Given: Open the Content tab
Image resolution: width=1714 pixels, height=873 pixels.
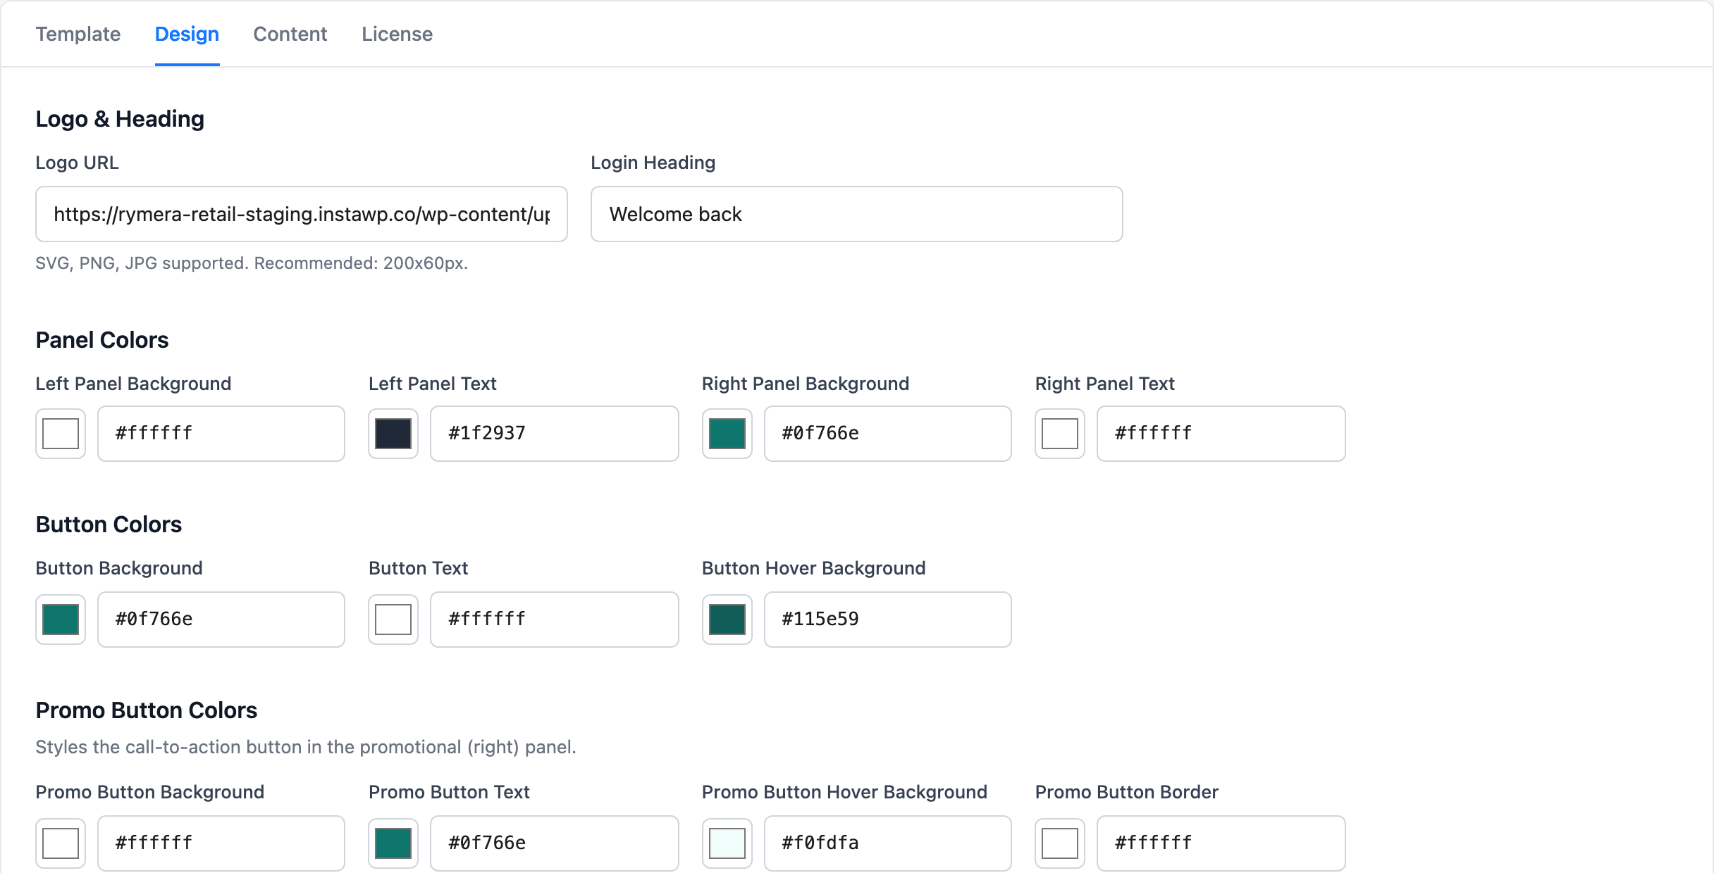Looking at the screenshot, I should [x=290, y=34].
